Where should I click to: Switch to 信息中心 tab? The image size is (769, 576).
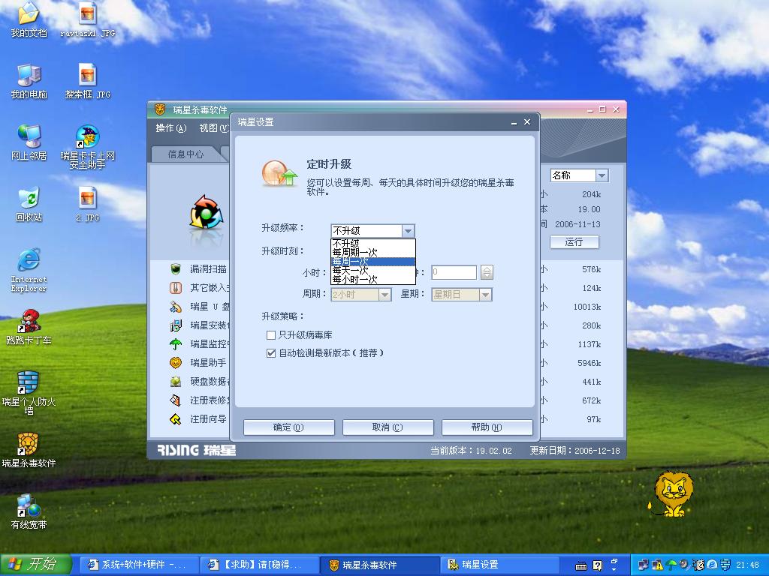pos(185,154)
